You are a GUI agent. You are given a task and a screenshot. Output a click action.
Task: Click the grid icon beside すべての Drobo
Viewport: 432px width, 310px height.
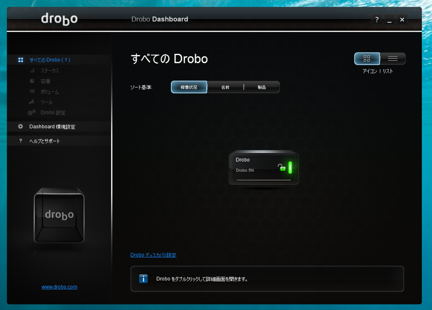click(x=21, y=60)
